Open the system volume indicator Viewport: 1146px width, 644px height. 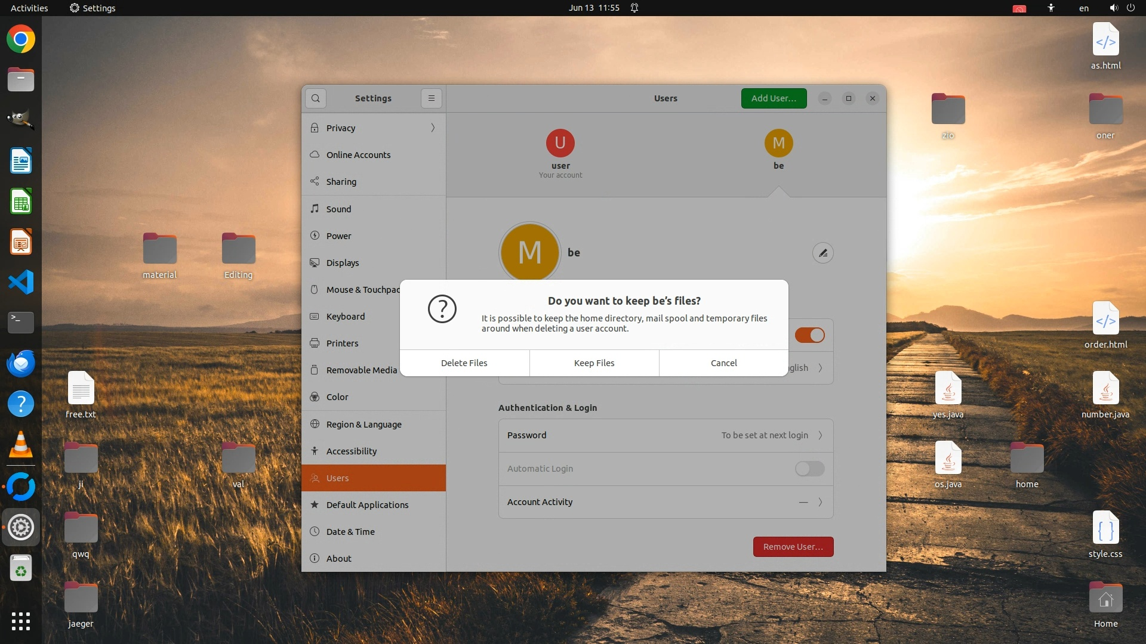(x=1113, y=8)
